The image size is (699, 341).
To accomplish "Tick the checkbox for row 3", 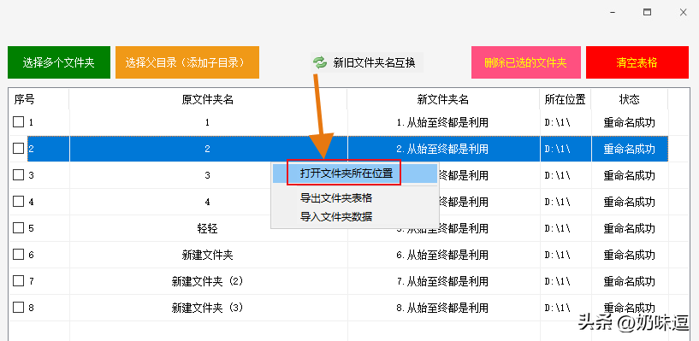I will pyautogui.click(x=18, y=175).
